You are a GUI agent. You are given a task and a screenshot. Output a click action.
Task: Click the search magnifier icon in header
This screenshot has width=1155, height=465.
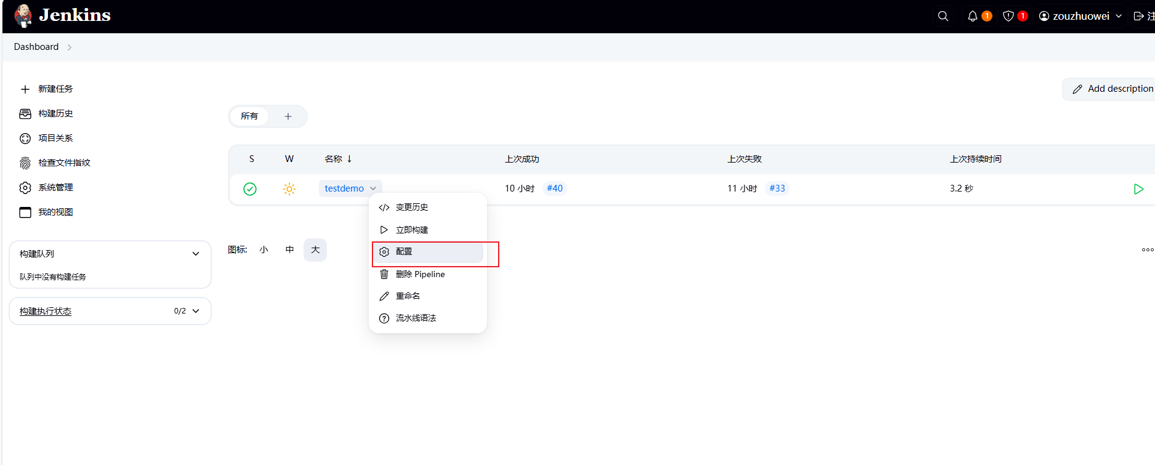click(943, 16)
